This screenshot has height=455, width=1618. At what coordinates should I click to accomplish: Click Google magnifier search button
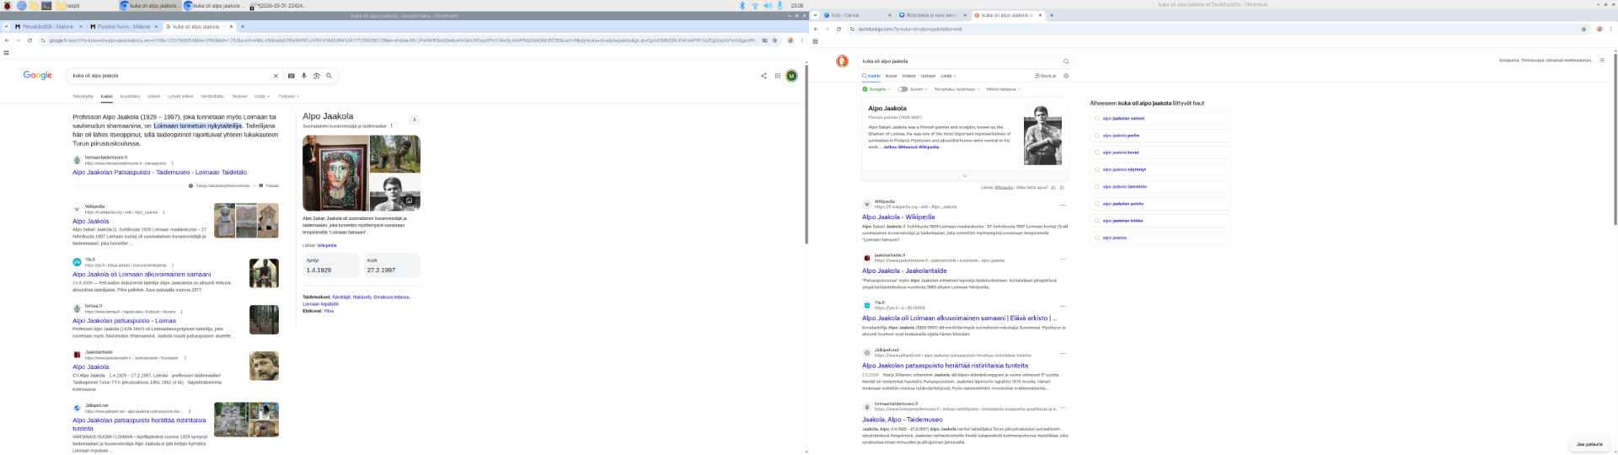pyautogui.click(x=329, y=76)
